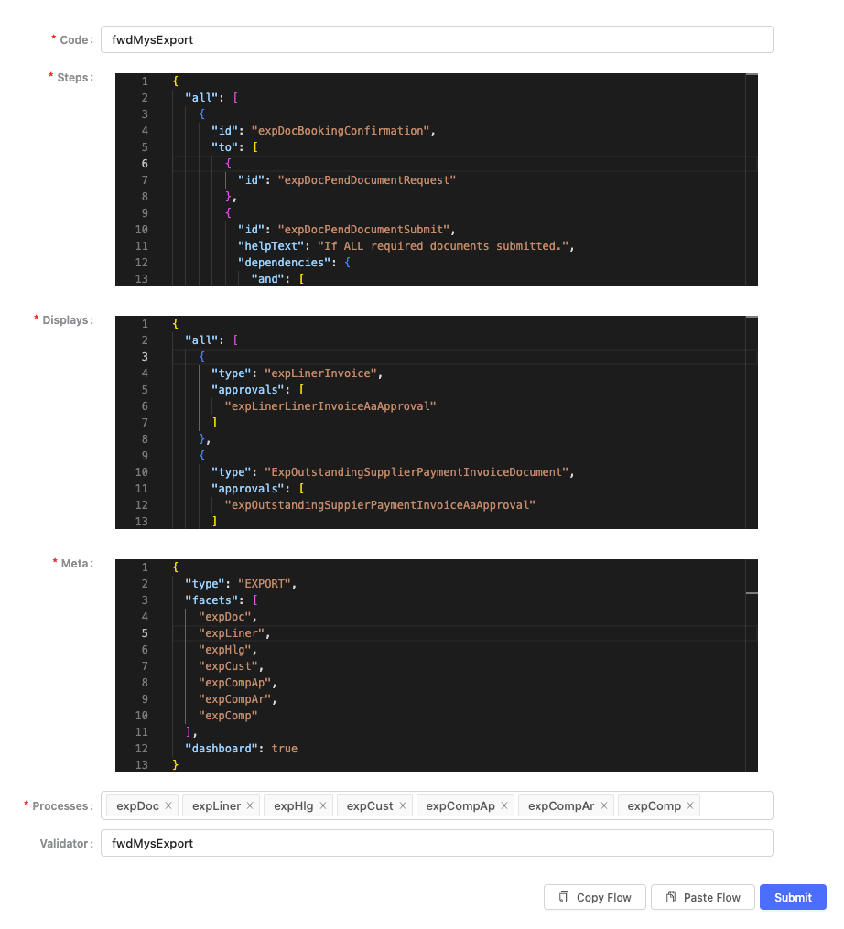Click the Paste Flow button
844x929 pixels.
(x=703, y=897)
